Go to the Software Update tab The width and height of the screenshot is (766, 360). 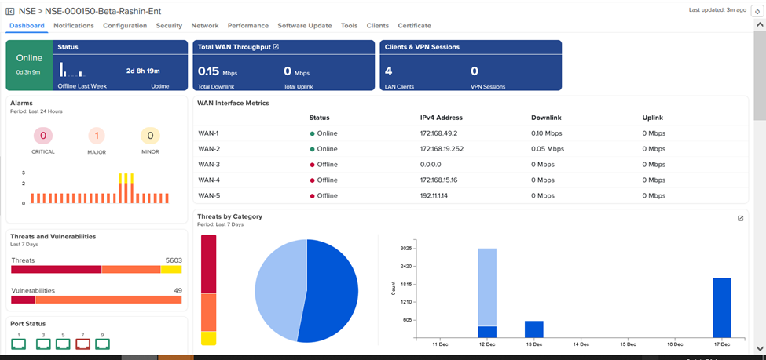tap(304, 26)
